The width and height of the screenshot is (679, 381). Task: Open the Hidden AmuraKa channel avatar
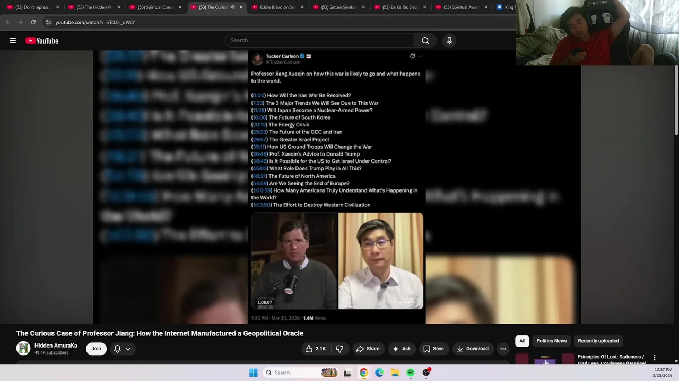[23, 348]
